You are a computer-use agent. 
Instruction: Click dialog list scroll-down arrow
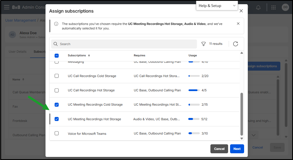pyautogui.click(x=242, y=138)
